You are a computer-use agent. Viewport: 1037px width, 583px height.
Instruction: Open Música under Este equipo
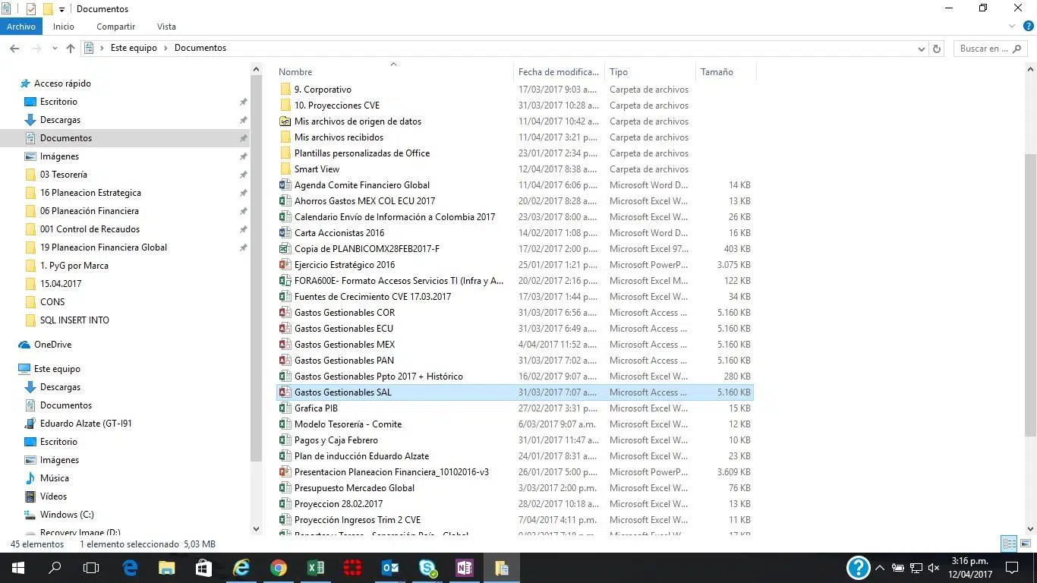click(x=55, y=478)
